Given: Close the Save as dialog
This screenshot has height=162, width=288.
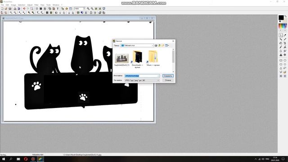Looking at the screenshot, I should click(x=173, y=41).
